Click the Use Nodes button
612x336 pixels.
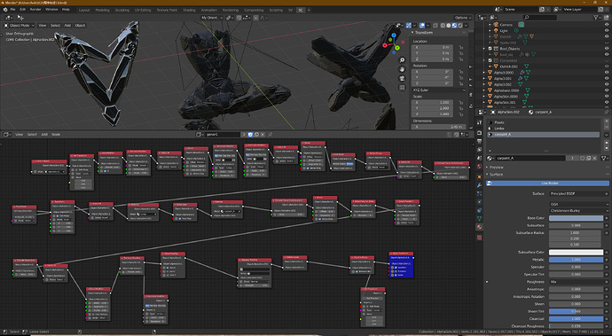point(547,183)
